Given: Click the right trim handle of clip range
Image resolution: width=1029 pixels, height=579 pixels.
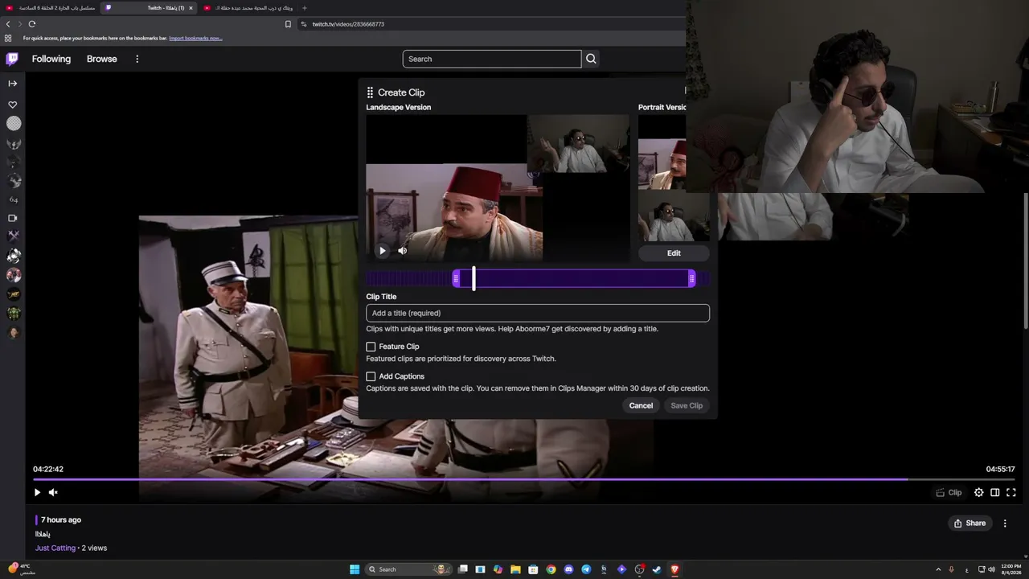Looking at the screenshot, I should (691, 279).
